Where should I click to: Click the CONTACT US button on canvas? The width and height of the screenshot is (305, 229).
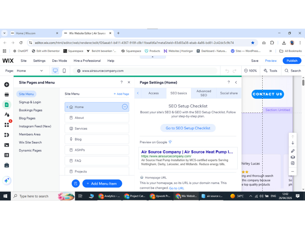[268, 94]
